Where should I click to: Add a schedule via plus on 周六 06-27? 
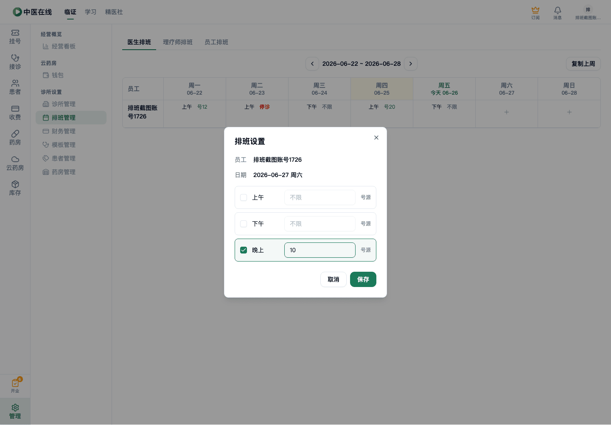(x=507, y=112)
